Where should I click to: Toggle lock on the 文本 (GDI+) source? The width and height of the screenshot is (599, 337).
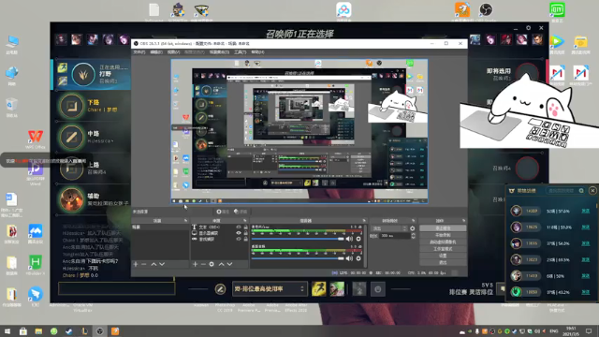245,227
